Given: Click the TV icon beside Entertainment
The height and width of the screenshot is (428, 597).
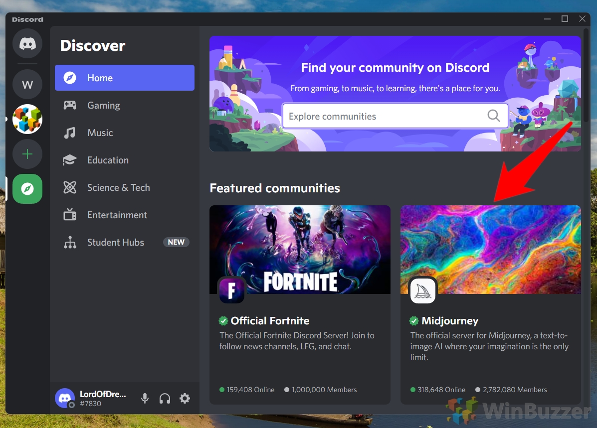Looking at the screenshot, I should pos(70,215).
